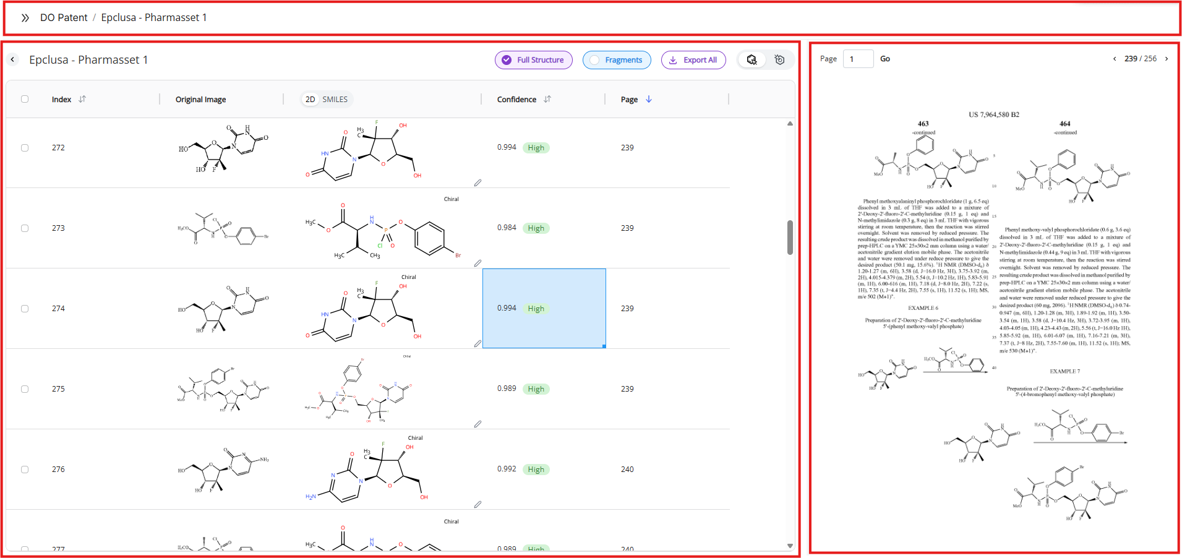
Task: Activate the structure select cursor tool
Action: pos(752,60)
